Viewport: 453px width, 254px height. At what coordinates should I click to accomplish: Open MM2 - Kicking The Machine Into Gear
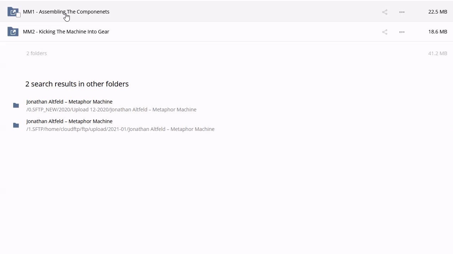(x=66, y=32)
